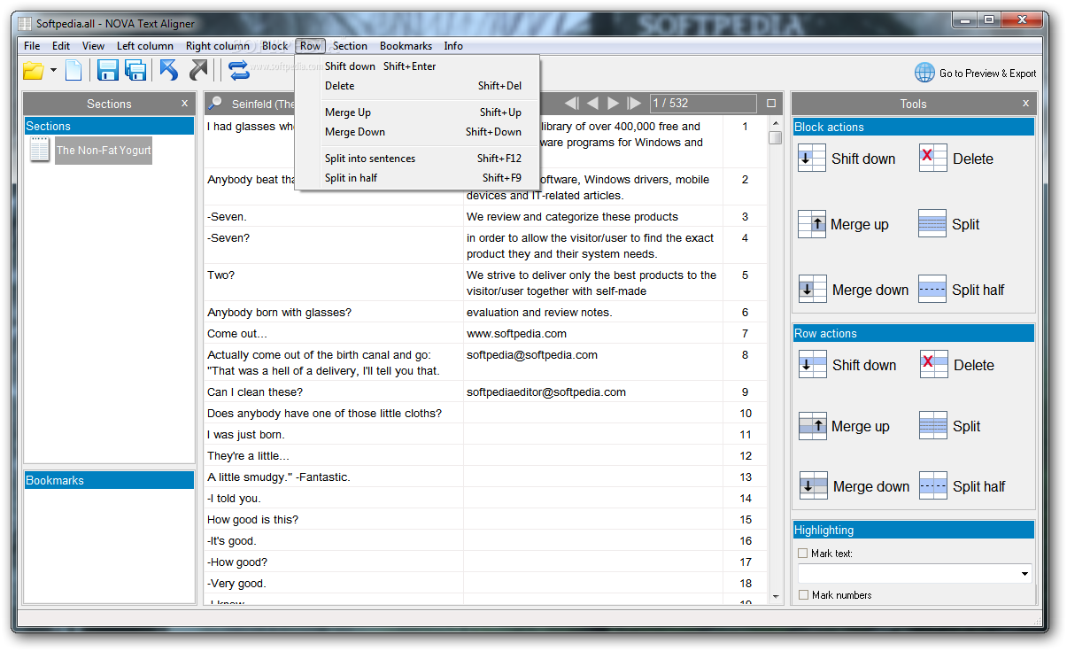Open the Highlighting mark text dropdown
The image size is (1067, 651).
[x=1025, y=574]
